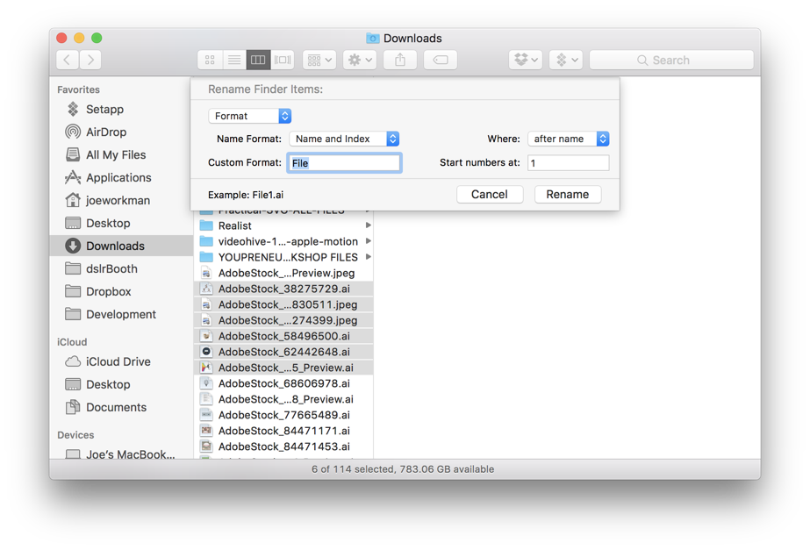Select AdobeStock_58496500.ai file
810x550 pixels.
click(284, 336)
